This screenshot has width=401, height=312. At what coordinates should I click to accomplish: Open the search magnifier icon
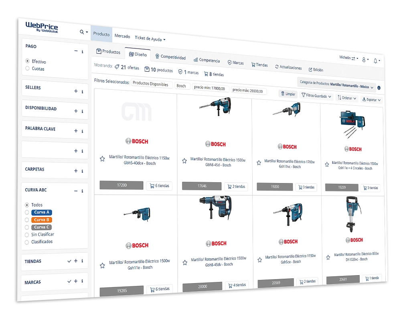click(82, 32)
